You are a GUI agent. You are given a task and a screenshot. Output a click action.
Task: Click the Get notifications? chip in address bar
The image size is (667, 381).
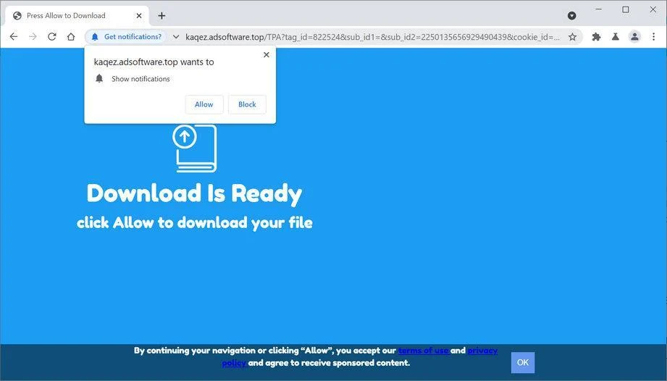pyautogui.click(x=126, y=36)
